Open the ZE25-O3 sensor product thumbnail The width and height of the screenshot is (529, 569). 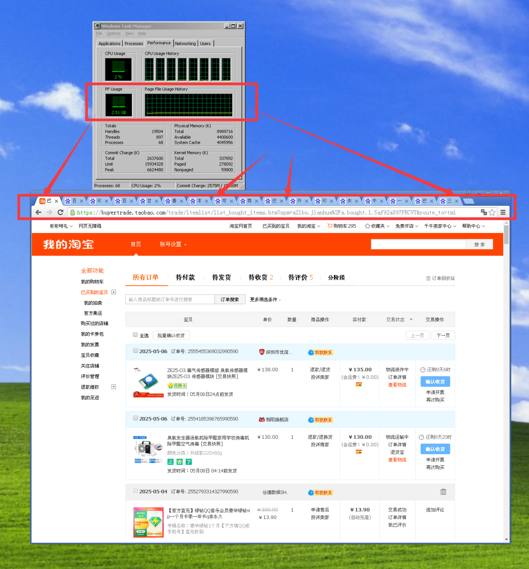coord(148,382)
